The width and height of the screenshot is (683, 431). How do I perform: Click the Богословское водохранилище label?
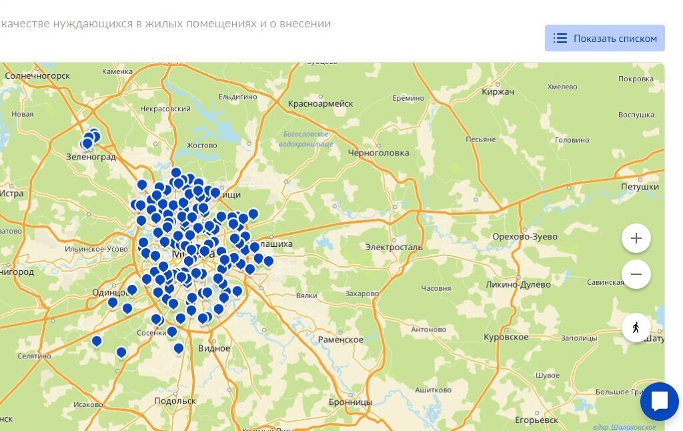click(305, 139)
